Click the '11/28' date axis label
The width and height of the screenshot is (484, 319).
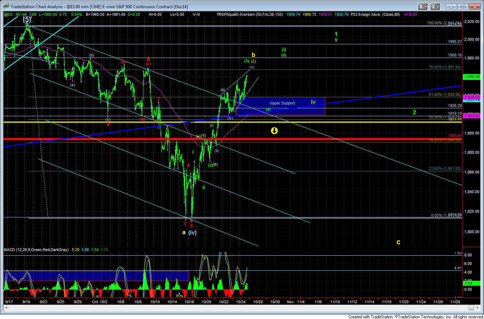coord(455,302)
